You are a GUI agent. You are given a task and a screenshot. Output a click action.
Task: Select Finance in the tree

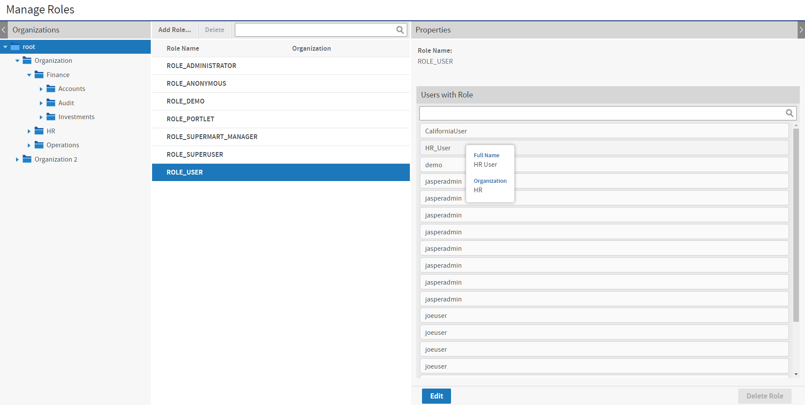coord(58,75)
